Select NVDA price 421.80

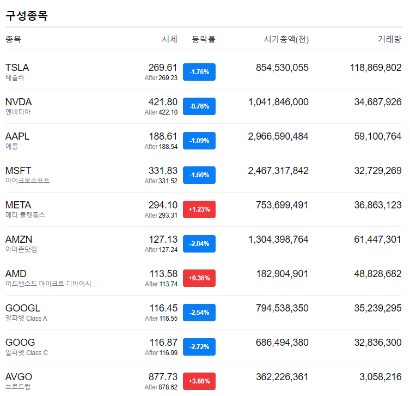tap(163, 102)
